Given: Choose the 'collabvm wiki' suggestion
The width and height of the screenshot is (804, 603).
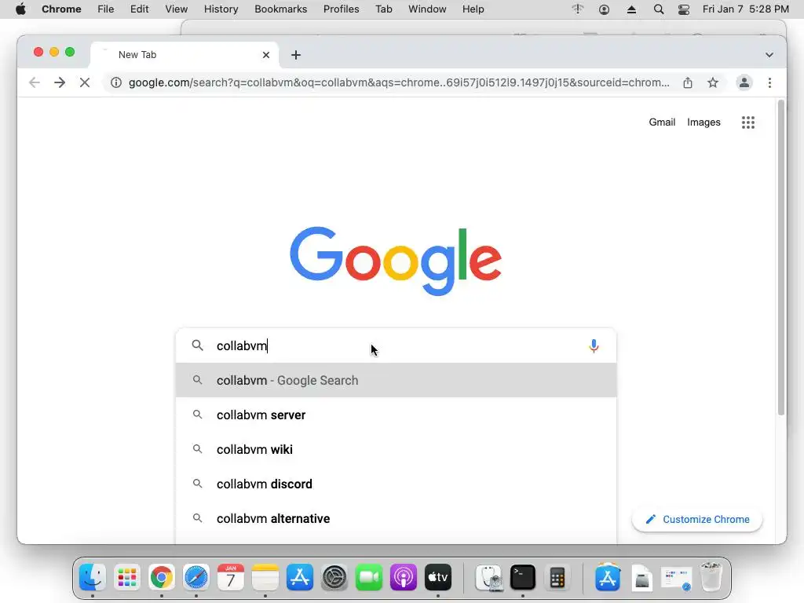Looking at the screenshot, I should pos(396,449).
